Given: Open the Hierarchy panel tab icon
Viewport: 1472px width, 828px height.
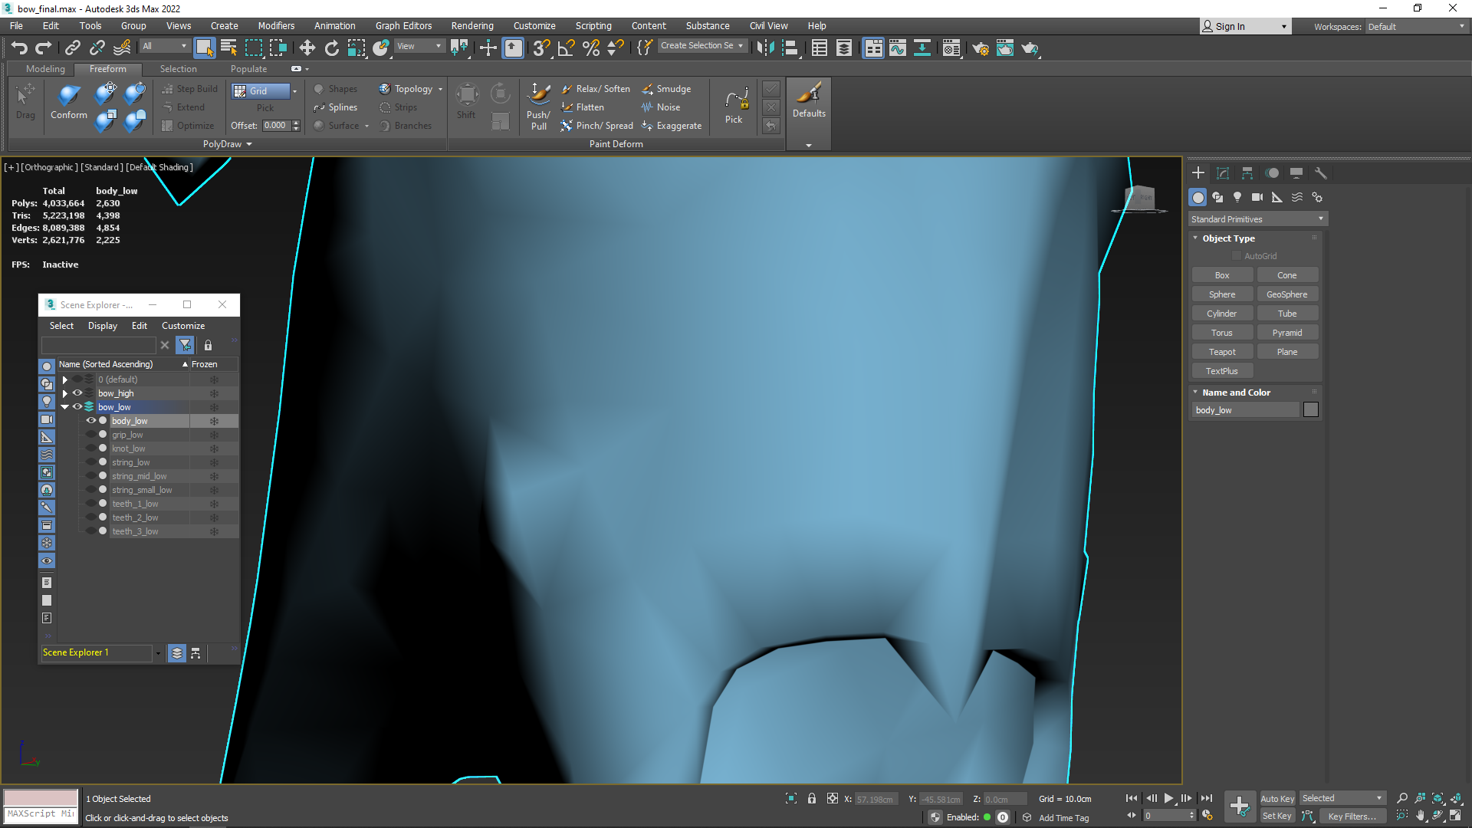Looking at the screenshot, I should 1247,173.
